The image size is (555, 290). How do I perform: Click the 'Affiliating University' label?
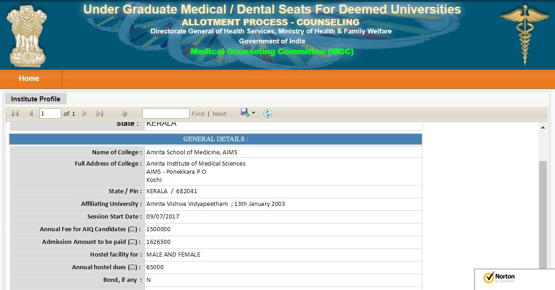point(111,204)
